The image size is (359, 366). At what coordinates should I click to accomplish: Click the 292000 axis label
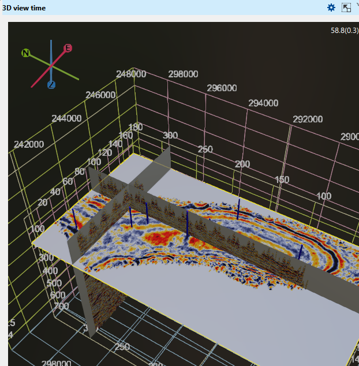click(x=308, y=119)
